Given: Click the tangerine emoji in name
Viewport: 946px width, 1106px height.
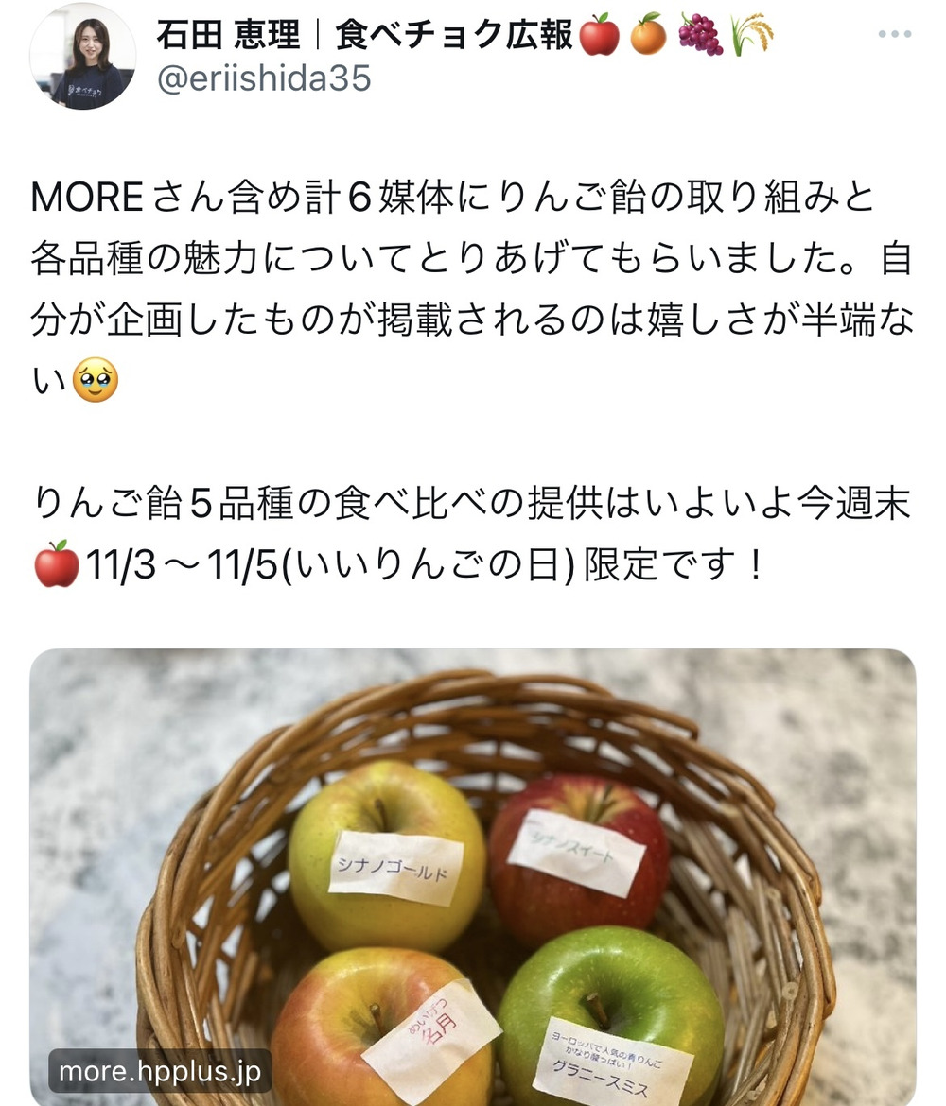Looking at the screenshot, I should pyautogui.click(x=648, y=35).
